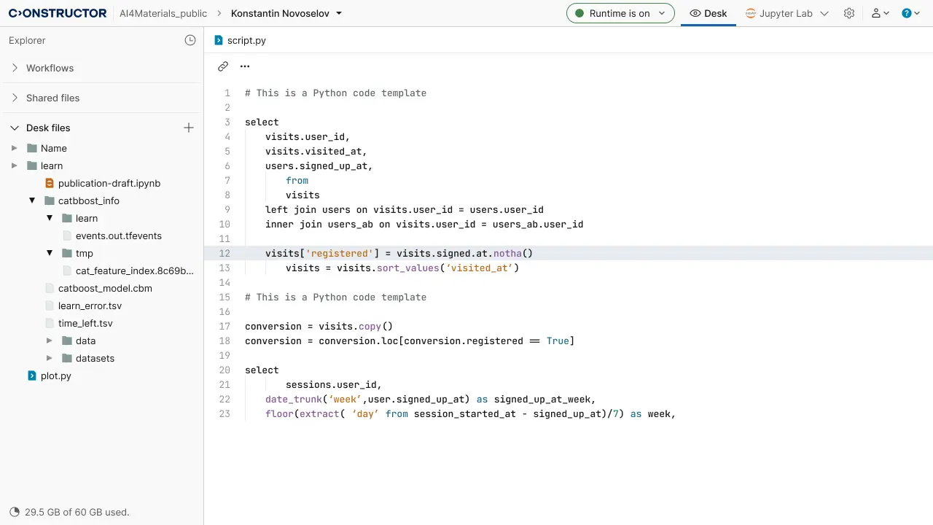Switch to the Jupyter Lab tab
933x525 pixels.
pos(786,13)
